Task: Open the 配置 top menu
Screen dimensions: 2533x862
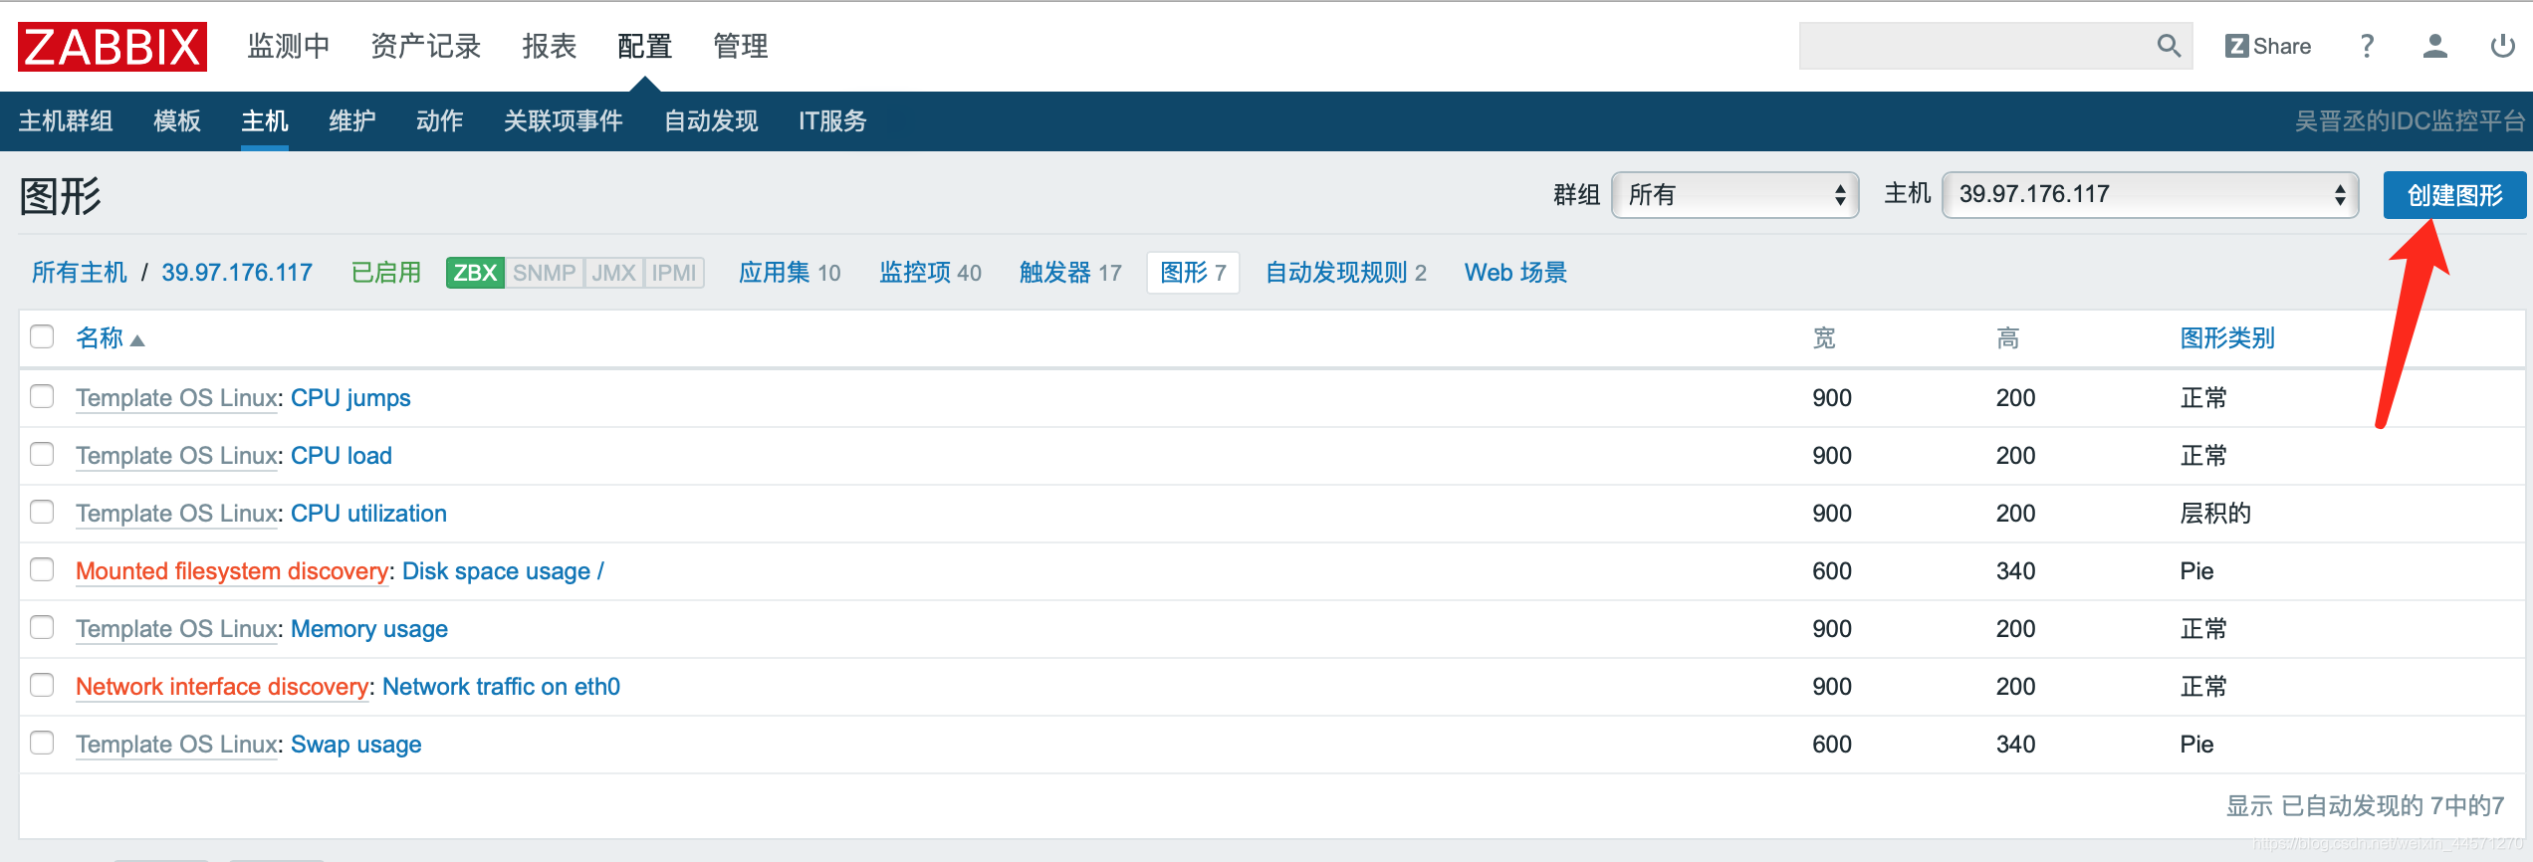Action: pyautogui.click(x=645, y=46)
